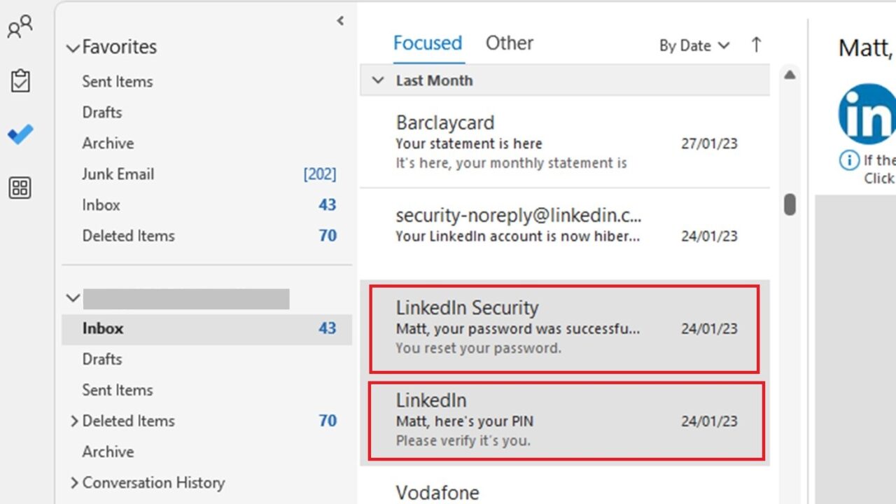Open More Apps with the grid icon
The height and width of the screenshot is (504, 896).
tap(20, 188)
